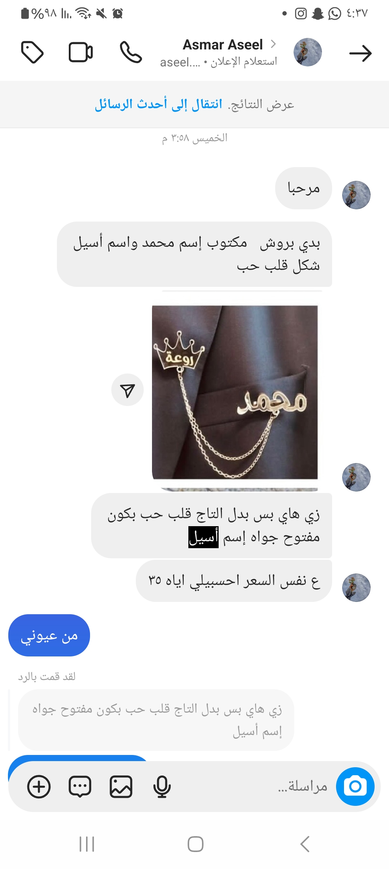389x869 pixels.
Task: Tap the Android recent apps navigation button
Action: coord(87,844)
